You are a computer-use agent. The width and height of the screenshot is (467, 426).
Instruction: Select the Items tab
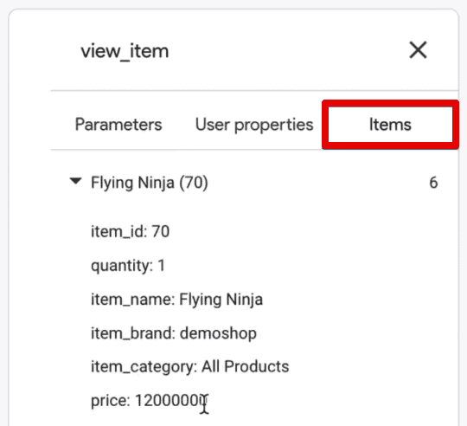[x=390, y=125]
